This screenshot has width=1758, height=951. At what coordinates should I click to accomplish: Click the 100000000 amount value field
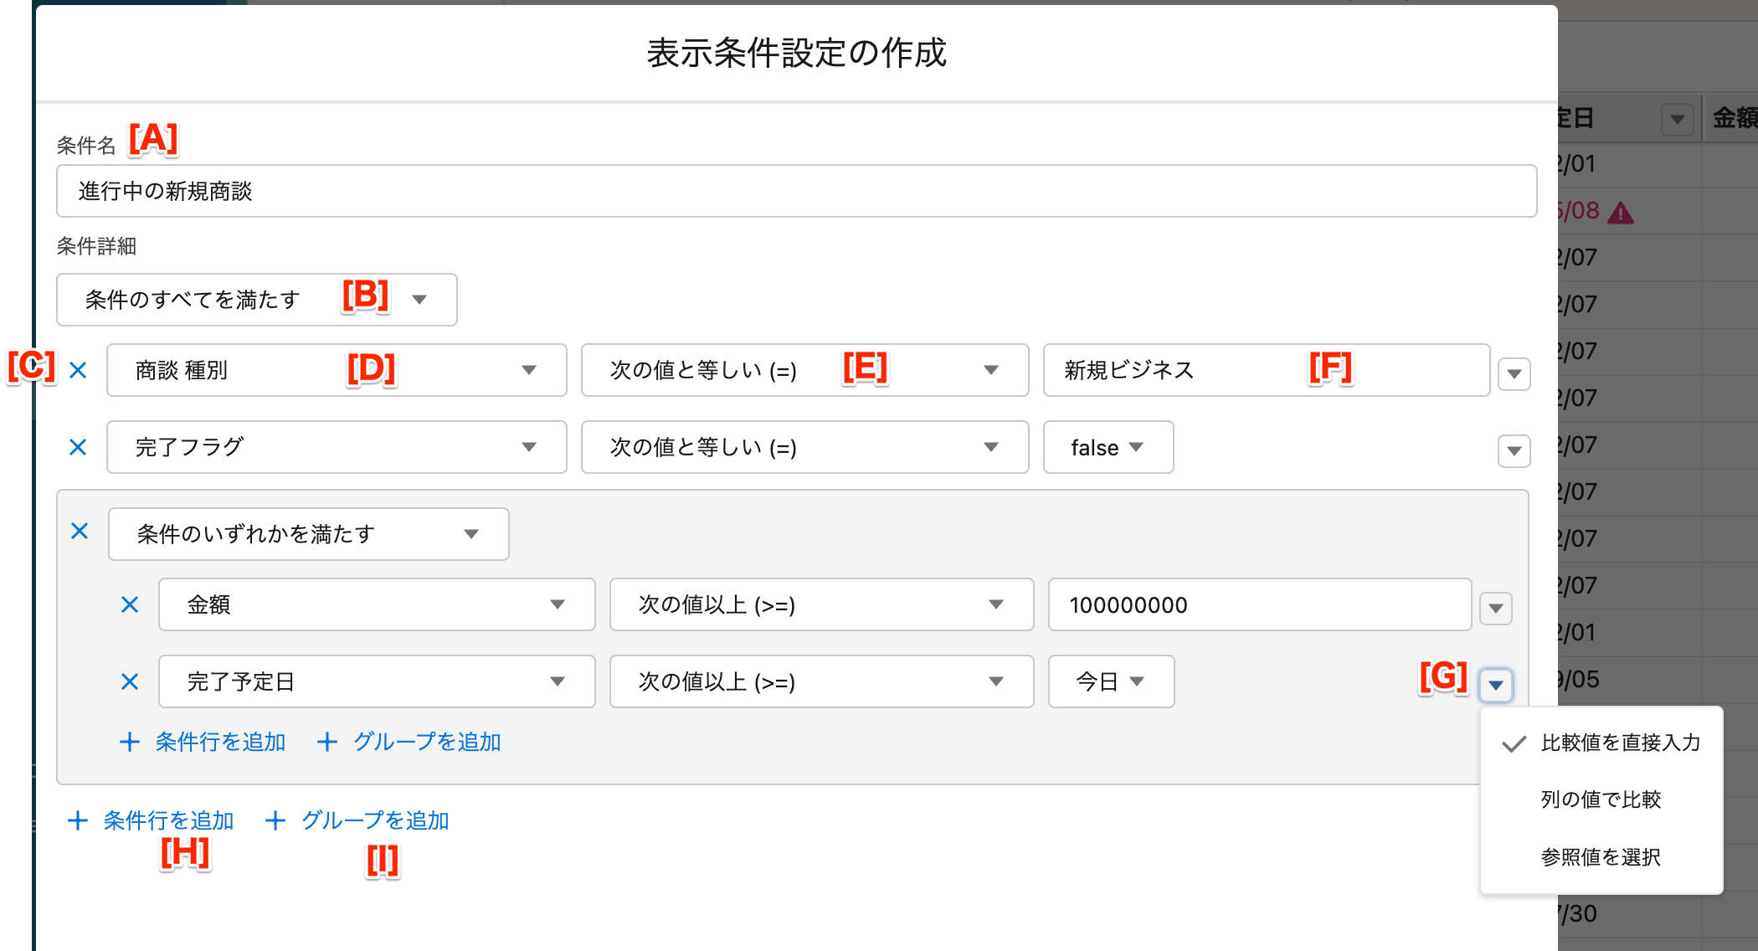[1258, 604]
